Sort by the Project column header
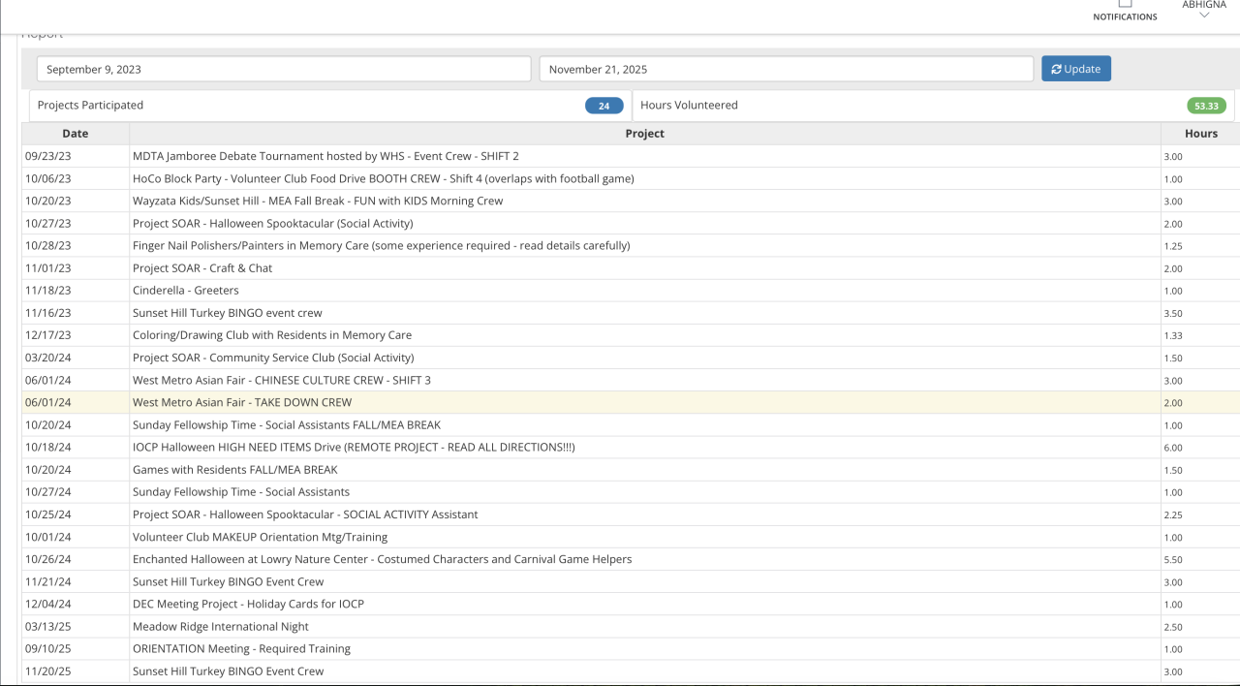The image size is (1240, 686). pyautogui.click(x=644, y=134)
